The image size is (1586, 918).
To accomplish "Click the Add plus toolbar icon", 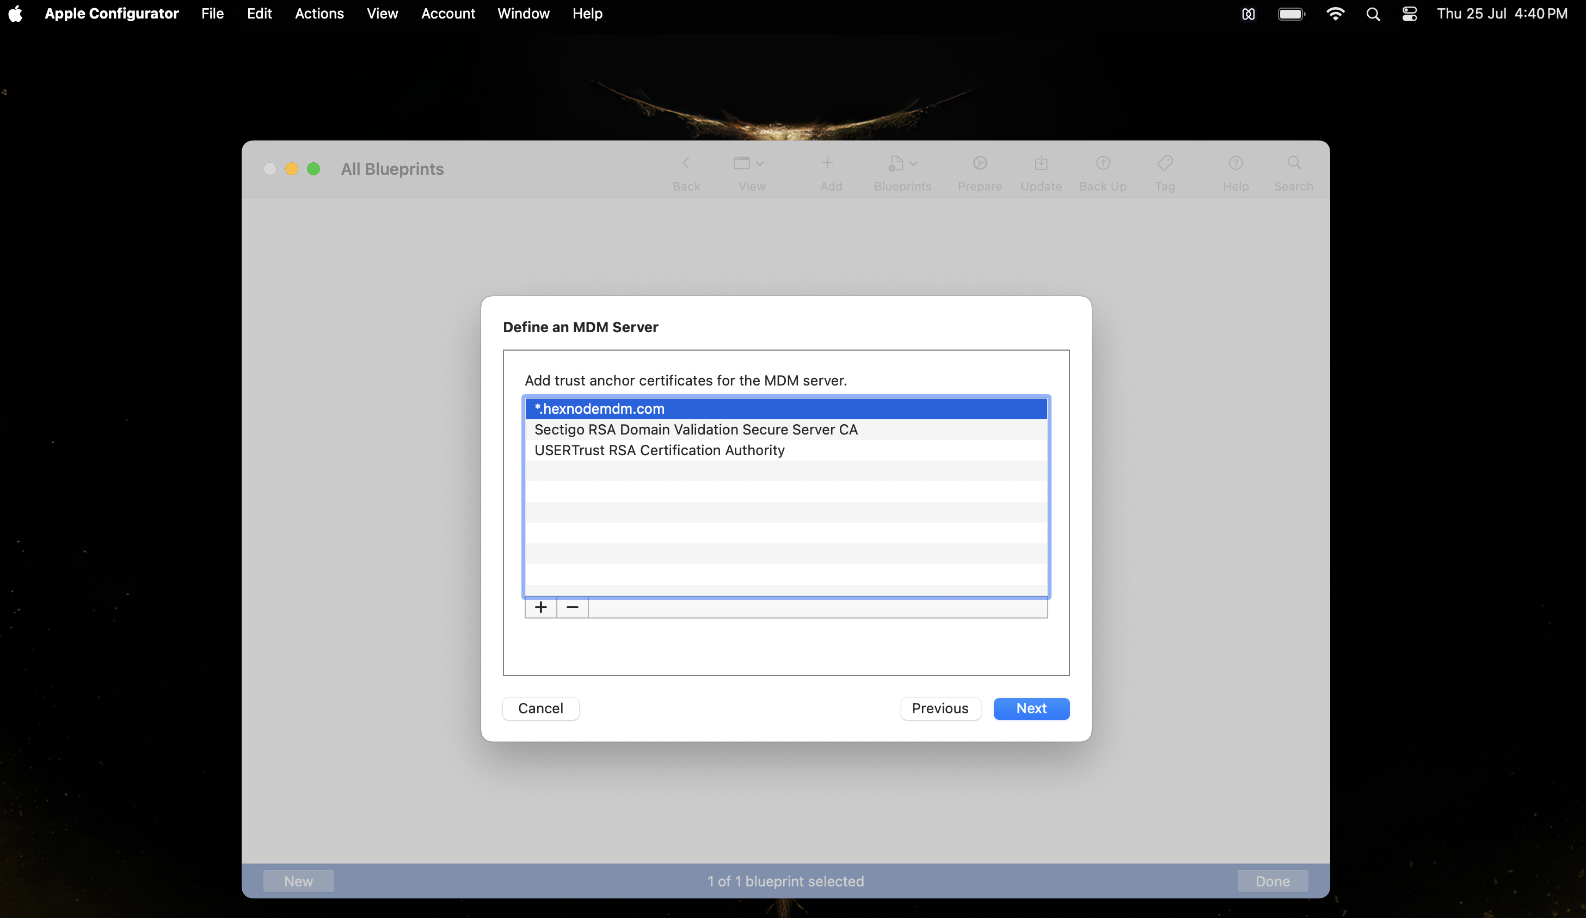I will [x=827, y=164].
